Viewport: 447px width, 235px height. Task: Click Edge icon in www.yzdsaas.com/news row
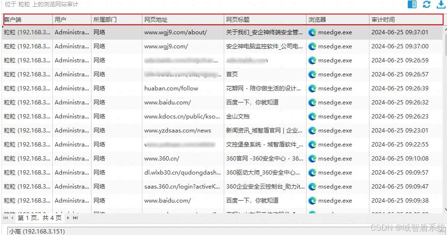312,131
